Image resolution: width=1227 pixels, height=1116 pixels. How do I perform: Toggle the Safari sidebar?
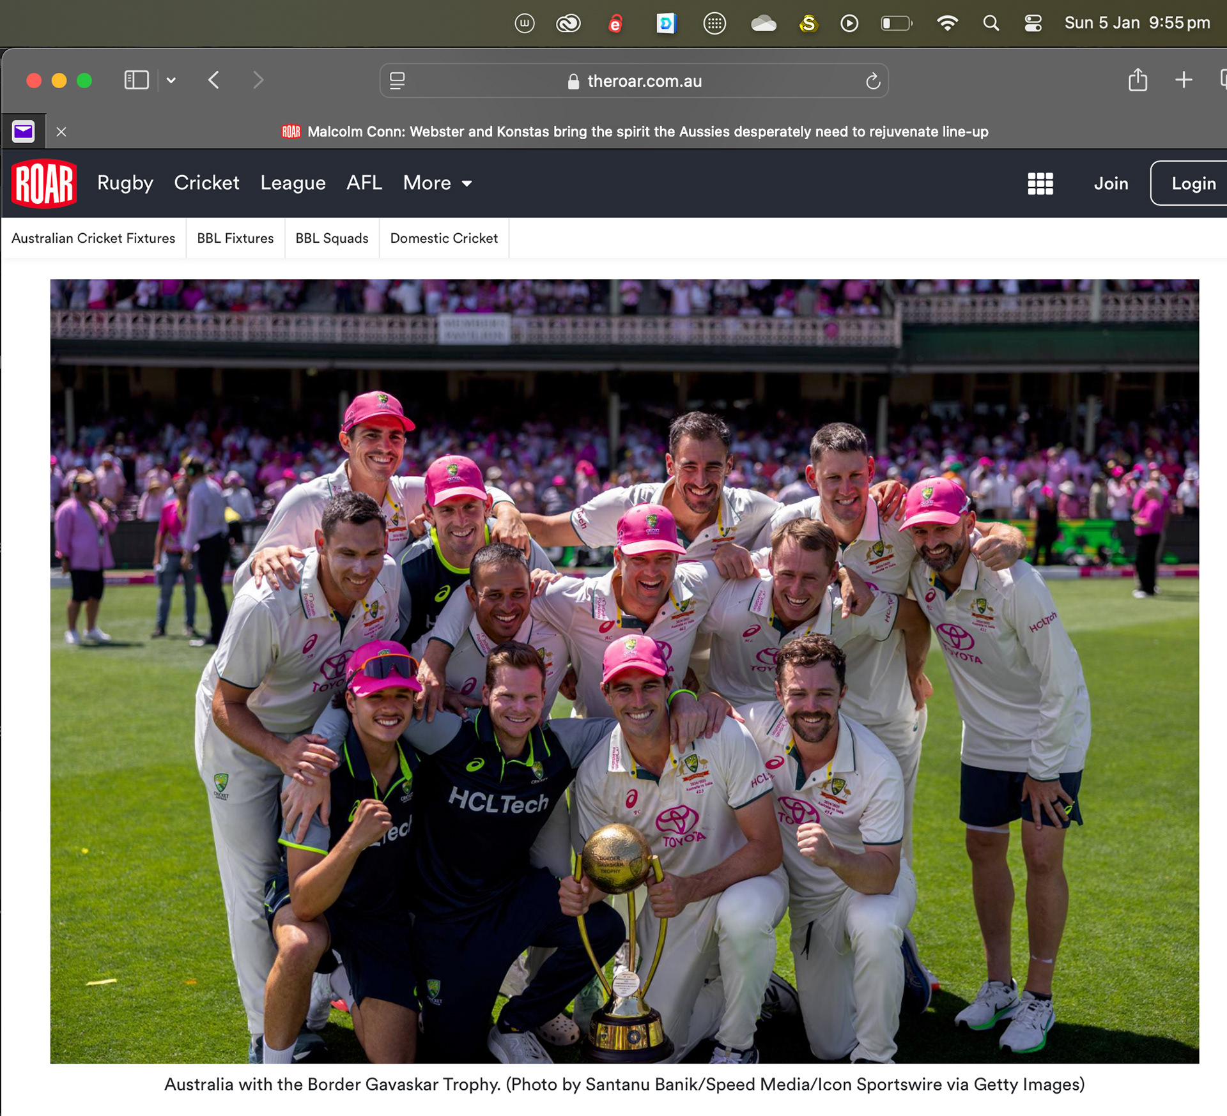tap(136, 80)
